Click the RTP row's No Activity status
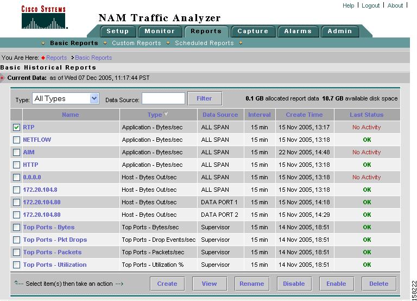 coord(367,127)
